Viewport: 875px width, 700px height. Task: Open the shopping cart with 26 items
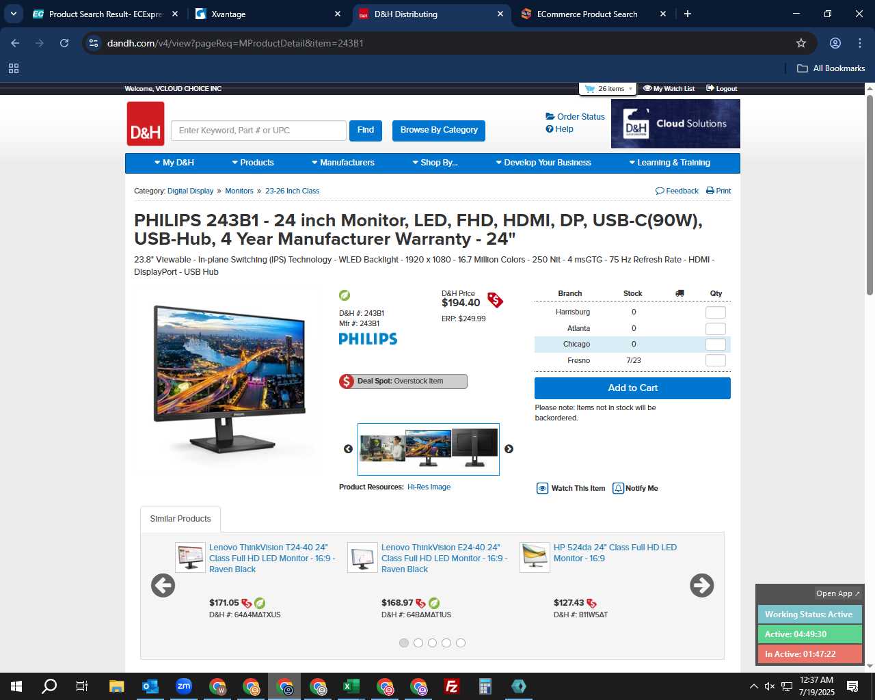[608, 89]
